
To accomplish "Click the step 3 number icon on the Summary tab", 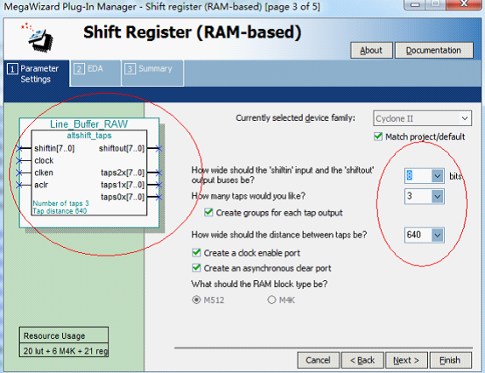I will (130, 68).
